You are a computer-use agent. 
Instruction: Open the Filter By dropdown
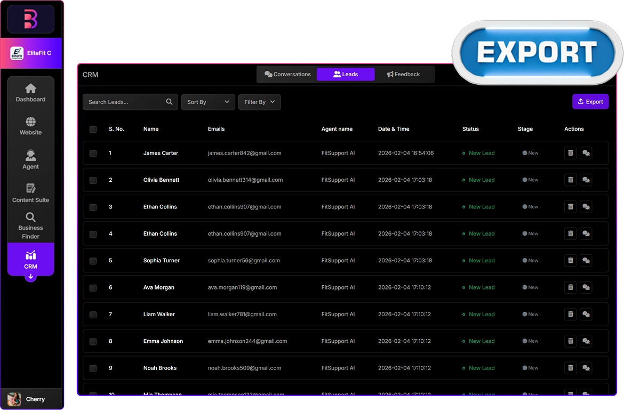click(x=259, y=102)
